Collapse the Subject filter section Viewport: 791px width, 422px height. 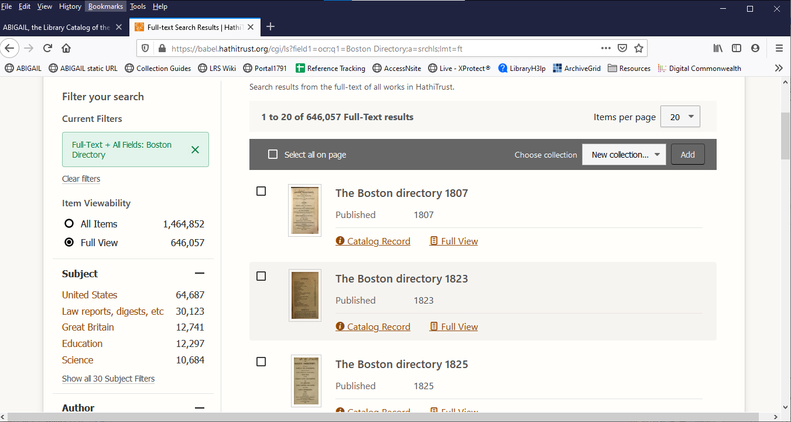tap(200, 274)
